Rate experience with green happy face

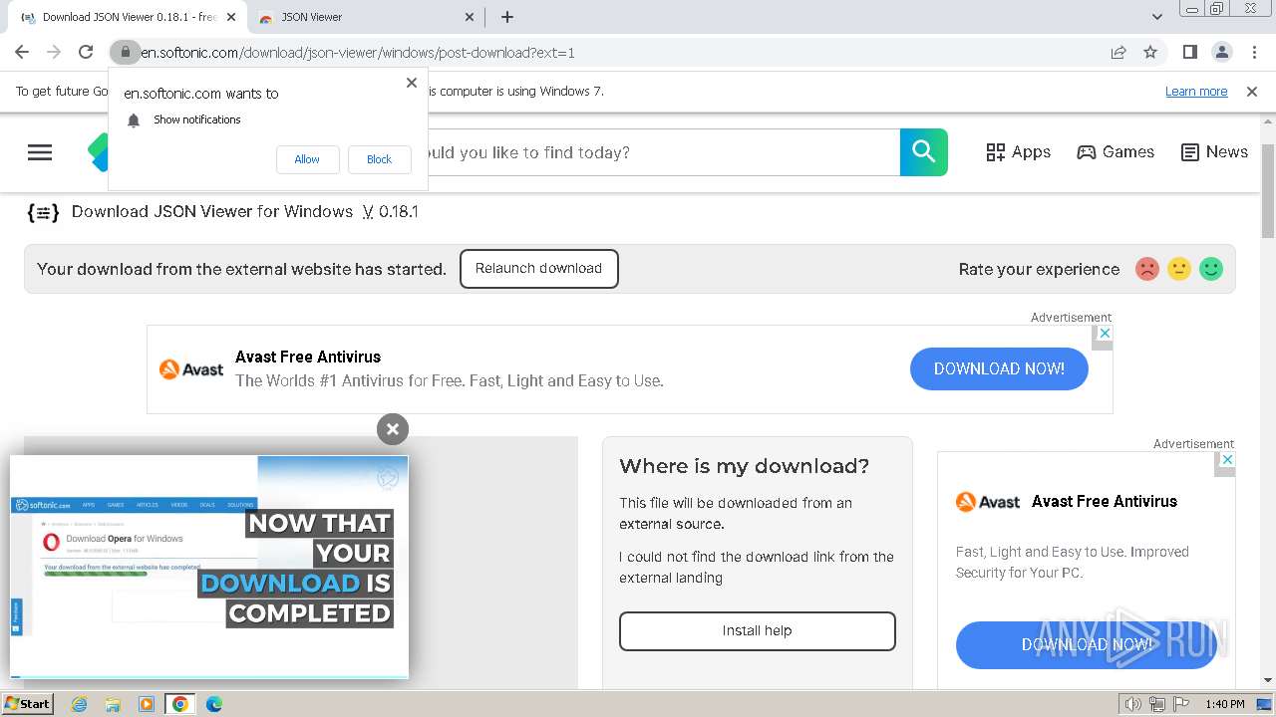pyautogui.click(x=1211, y=269)
